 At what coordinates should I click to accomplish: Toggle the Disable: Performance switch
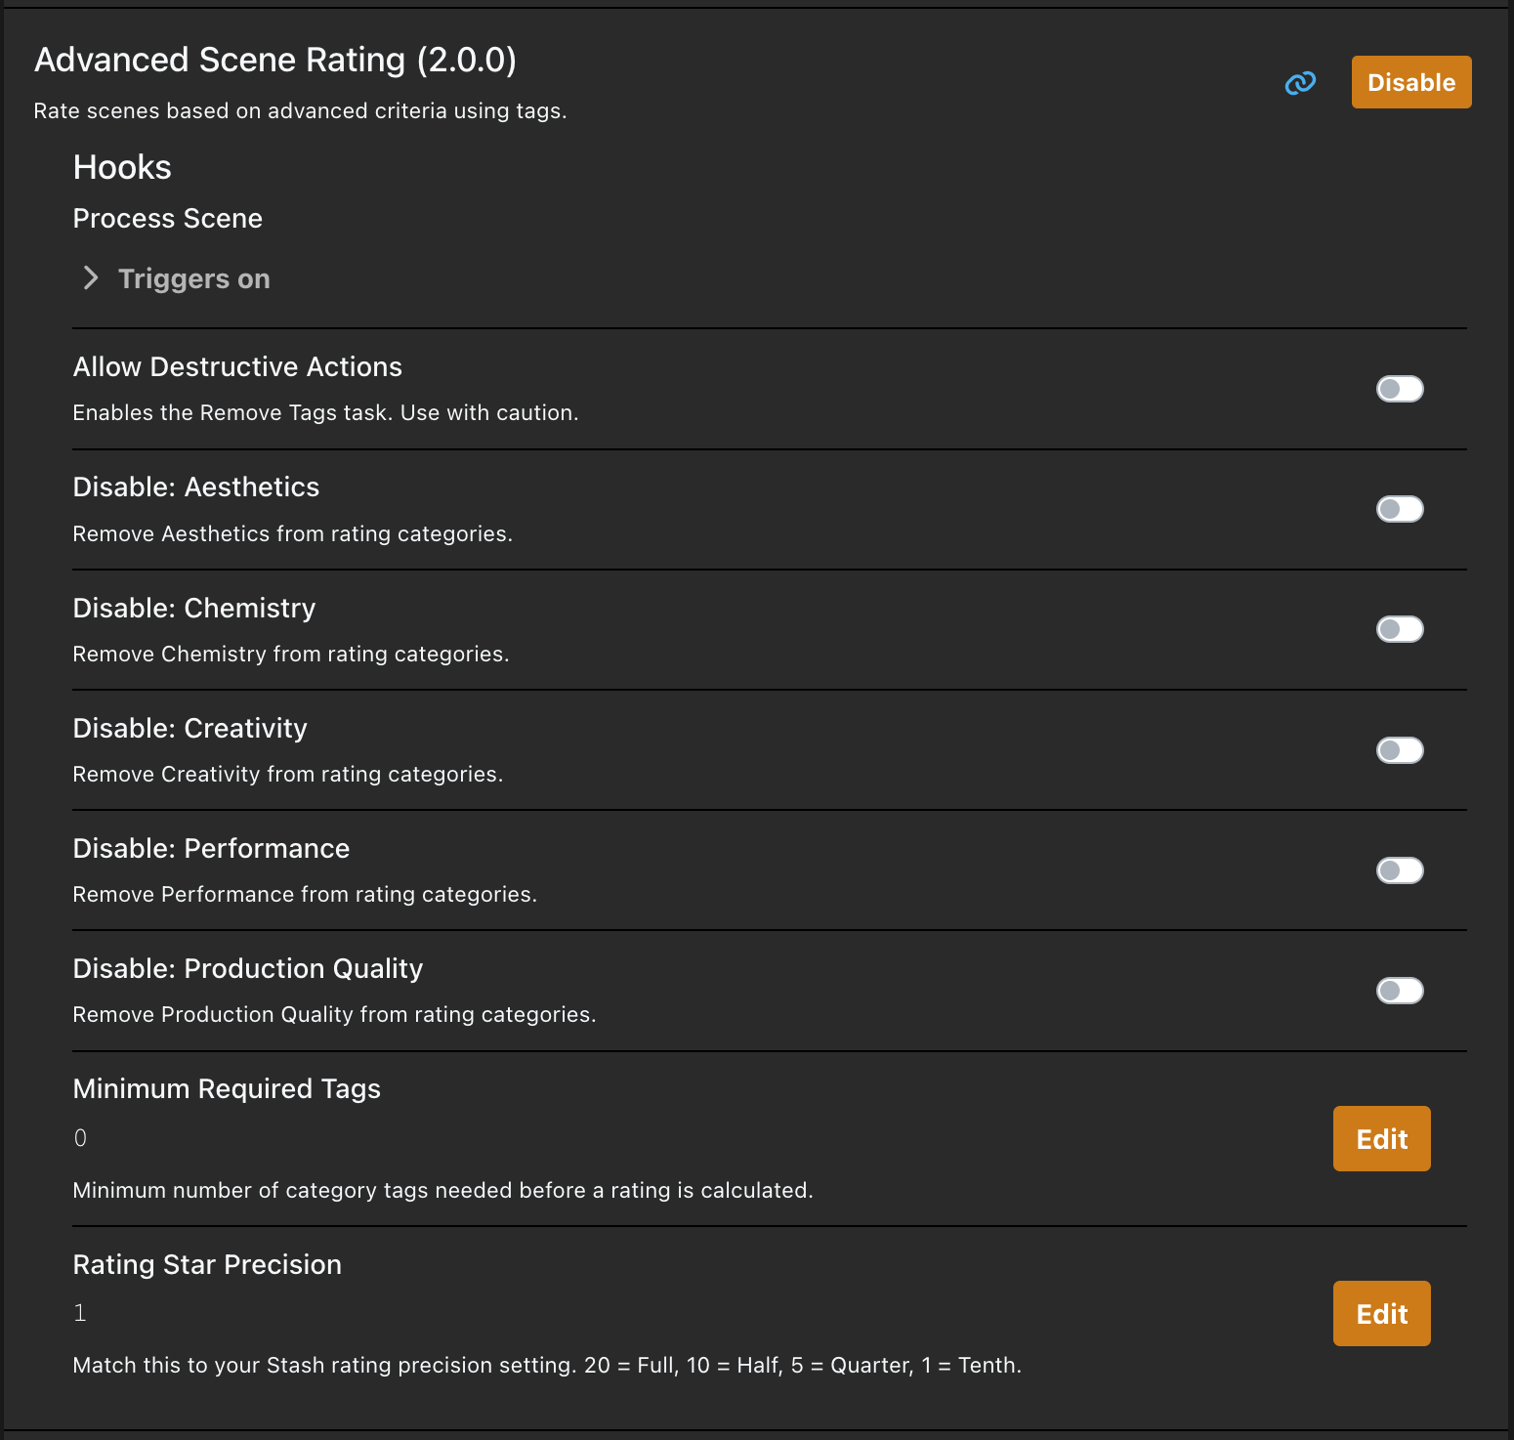click(x=1399, y=870)
